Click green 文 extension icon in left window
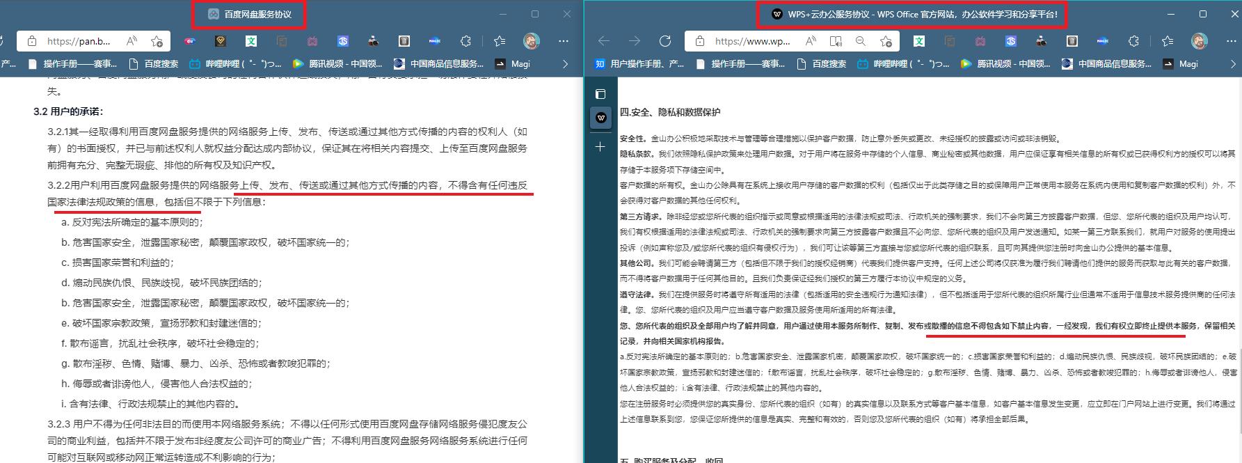1242x463 pixels. click(x=251, y=41)
